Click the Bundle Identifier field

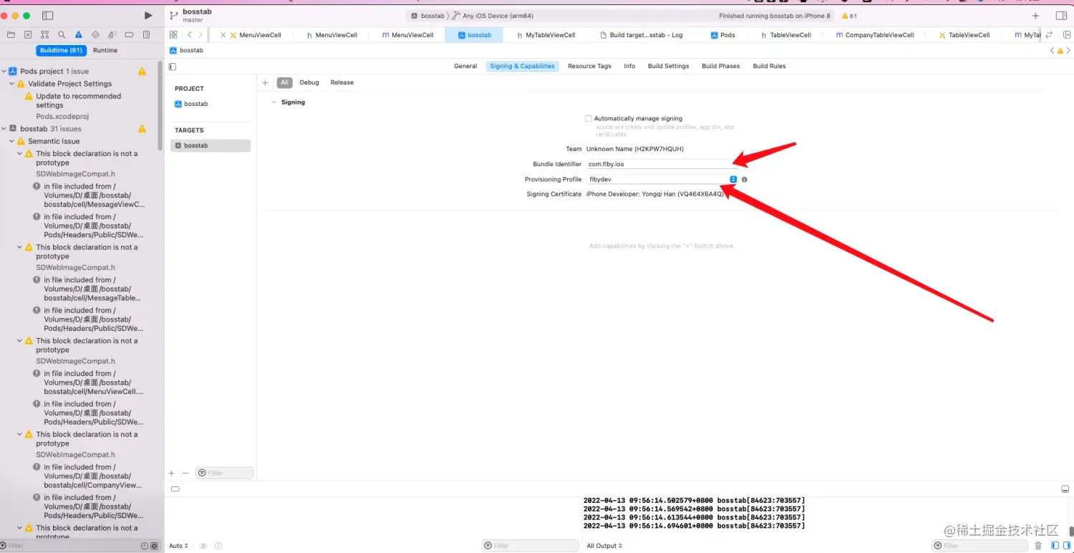click(662, 164)
